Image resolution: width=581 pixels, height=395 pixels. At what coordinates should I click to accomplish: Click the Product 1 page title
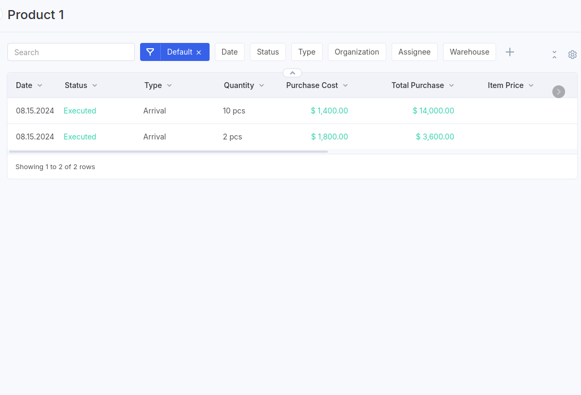pos(36,15)
